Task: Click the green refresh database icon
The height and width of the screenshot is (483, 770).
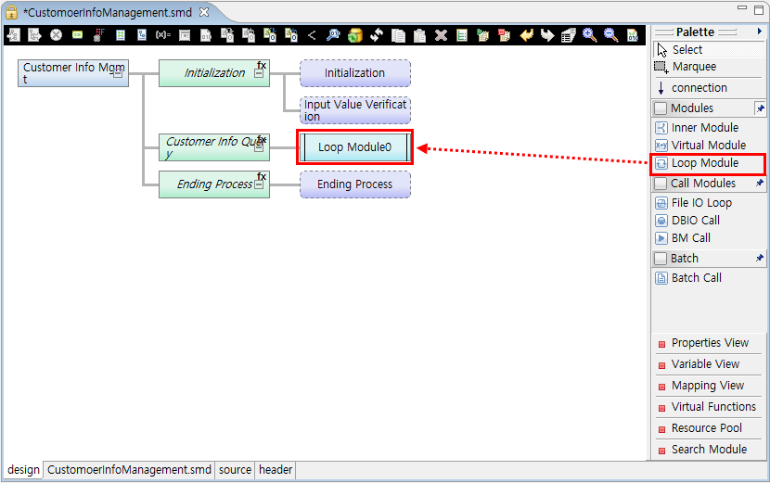Action: (354, 35)
